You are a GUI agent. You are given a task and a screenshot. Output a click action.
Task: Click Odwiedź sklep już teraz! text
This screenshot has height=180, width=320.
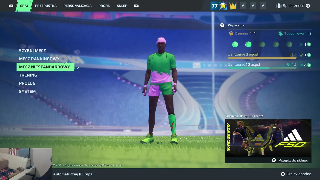pyautogui.click(x=244, y=116)
